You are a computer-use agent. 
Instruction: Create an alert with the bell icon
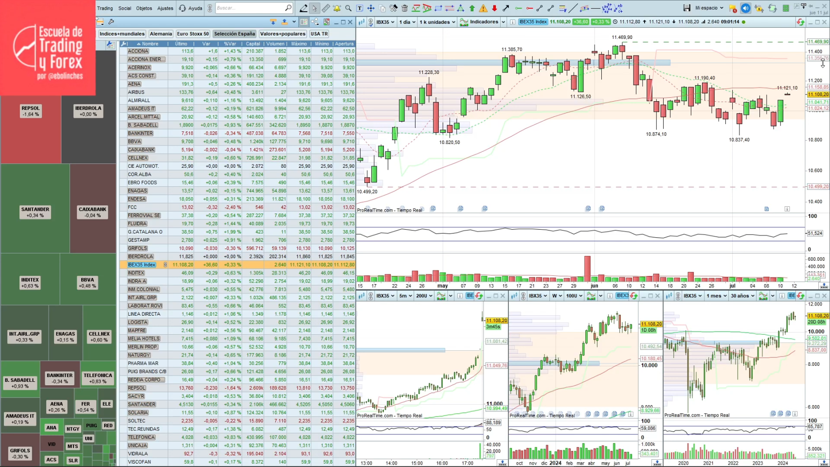[x=337, y=8]
